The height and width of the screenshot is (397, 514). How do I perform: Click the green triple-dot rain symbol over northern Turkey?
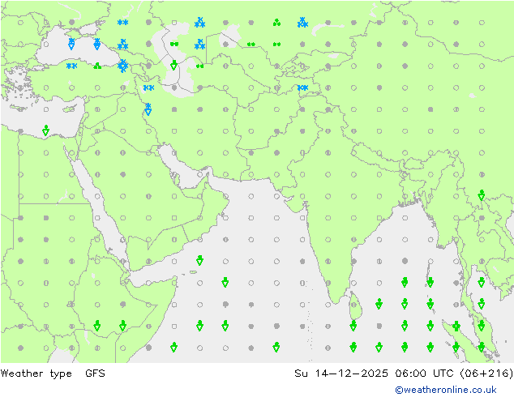(x=97, y=66)
